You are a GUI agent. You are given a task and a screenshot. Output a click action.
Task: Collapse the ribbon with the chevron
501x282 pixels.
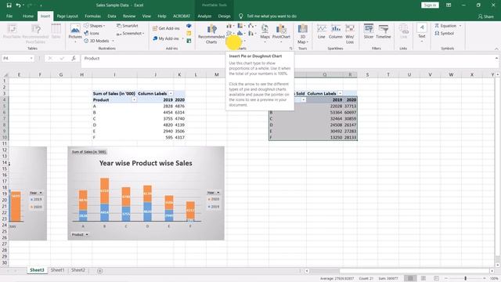(x=496, y=49)
